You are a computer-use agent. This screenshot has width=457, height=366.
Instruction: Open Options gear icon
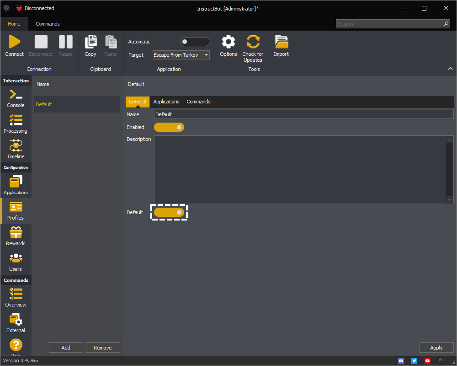click(x=228, y=42)
